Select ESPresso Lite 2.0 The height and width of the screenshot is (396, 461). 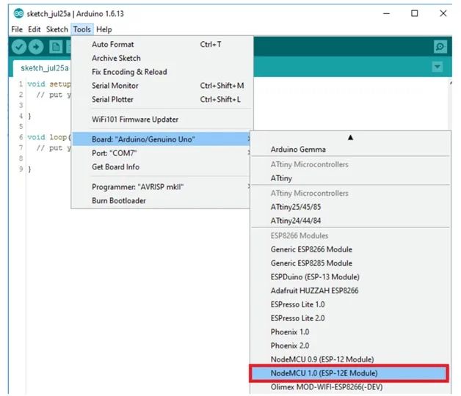coord(350,318)
